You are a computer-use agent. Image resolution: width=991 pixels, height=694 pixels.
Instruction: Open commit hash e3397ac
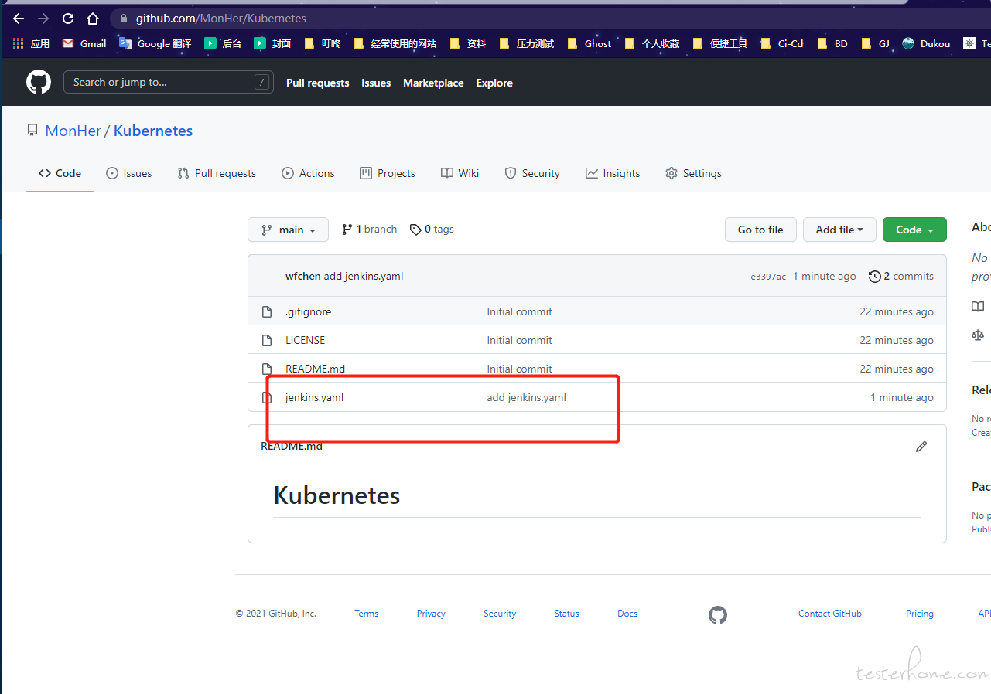coord(768,277)
